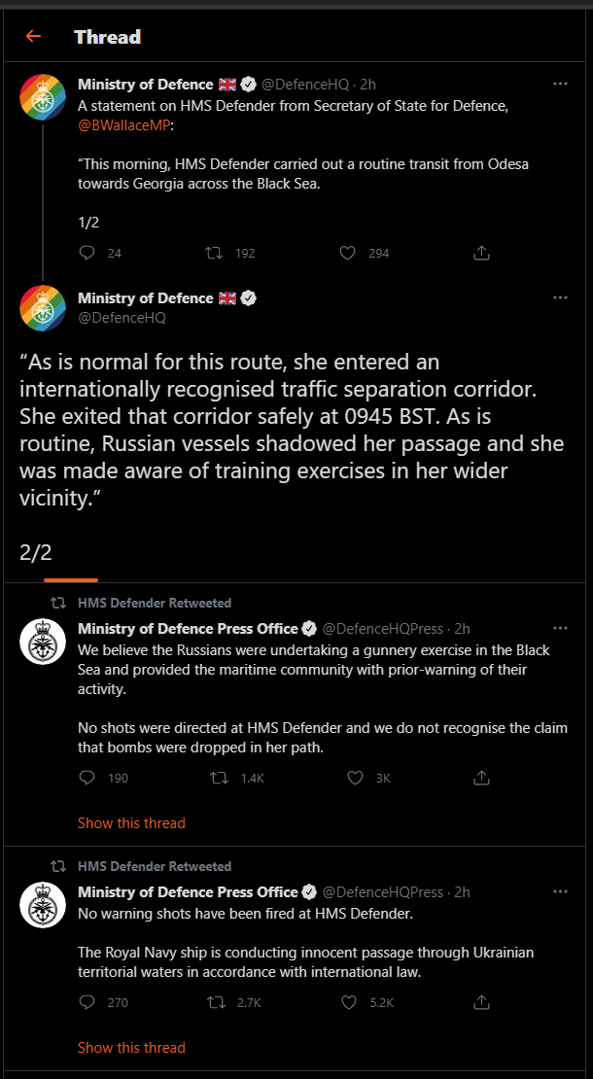Open more options on the 2/2 tweet
This screenshot has height=1079, width=593.
click(561, 298)
